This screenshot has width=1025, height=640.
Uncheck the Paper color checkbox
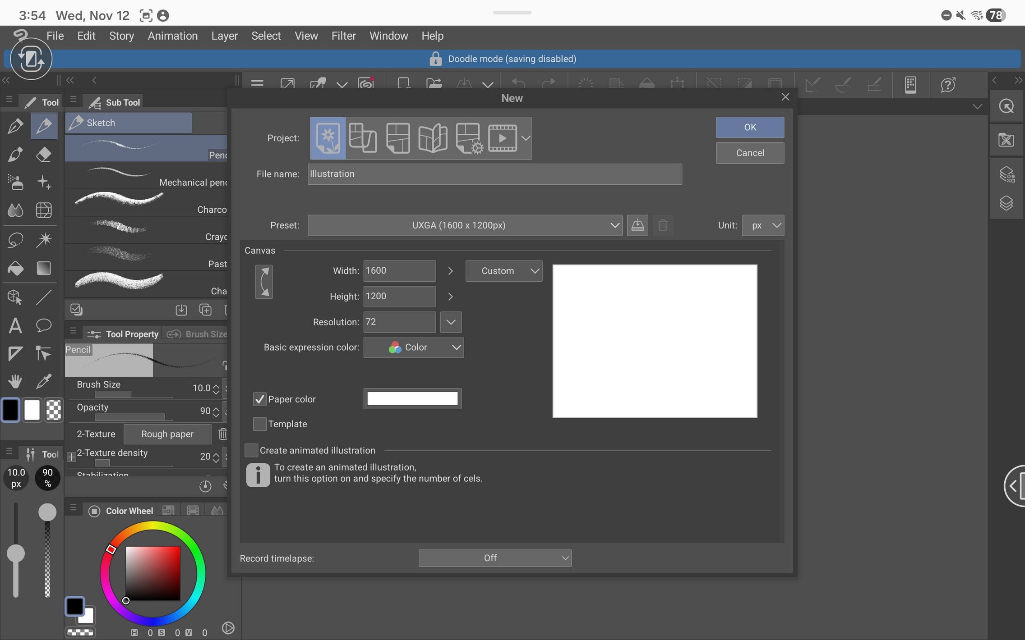pyautogui.click(x=259, y=399)
